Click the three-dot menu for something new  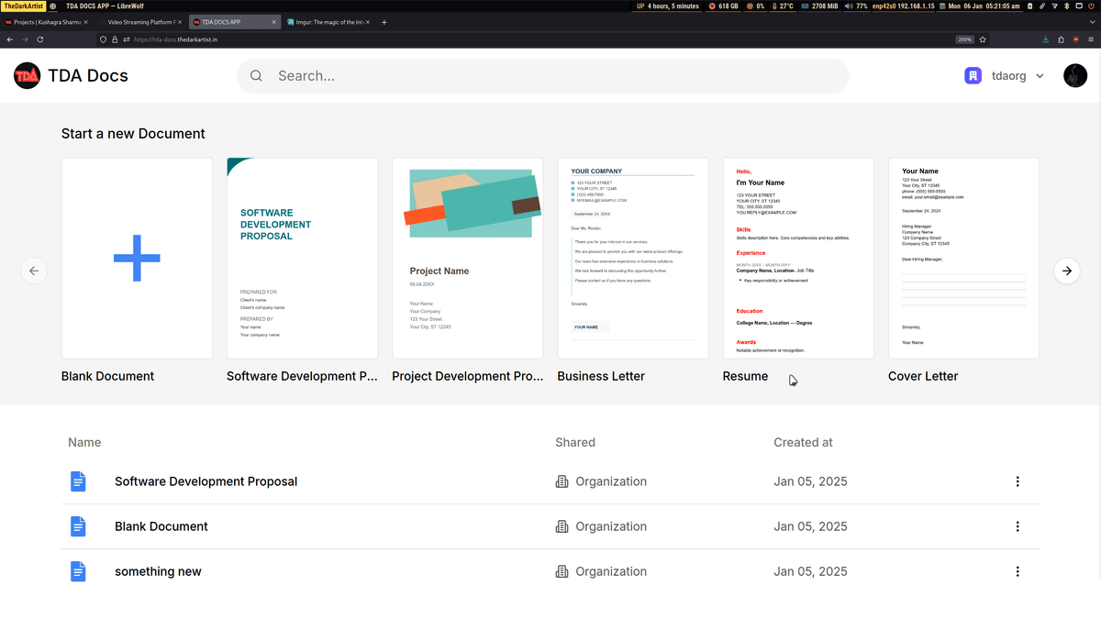(x=1018, y=571)
